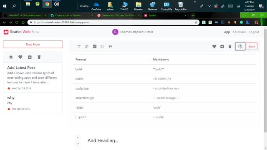Expand Desktop toolbar overflow chevron

195,2
